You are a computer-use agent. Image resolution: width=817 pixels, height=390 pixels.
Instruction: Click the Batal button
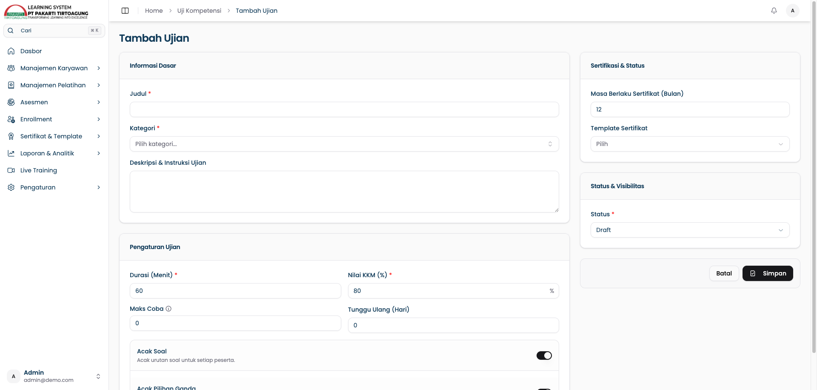[x=724, y=273]
